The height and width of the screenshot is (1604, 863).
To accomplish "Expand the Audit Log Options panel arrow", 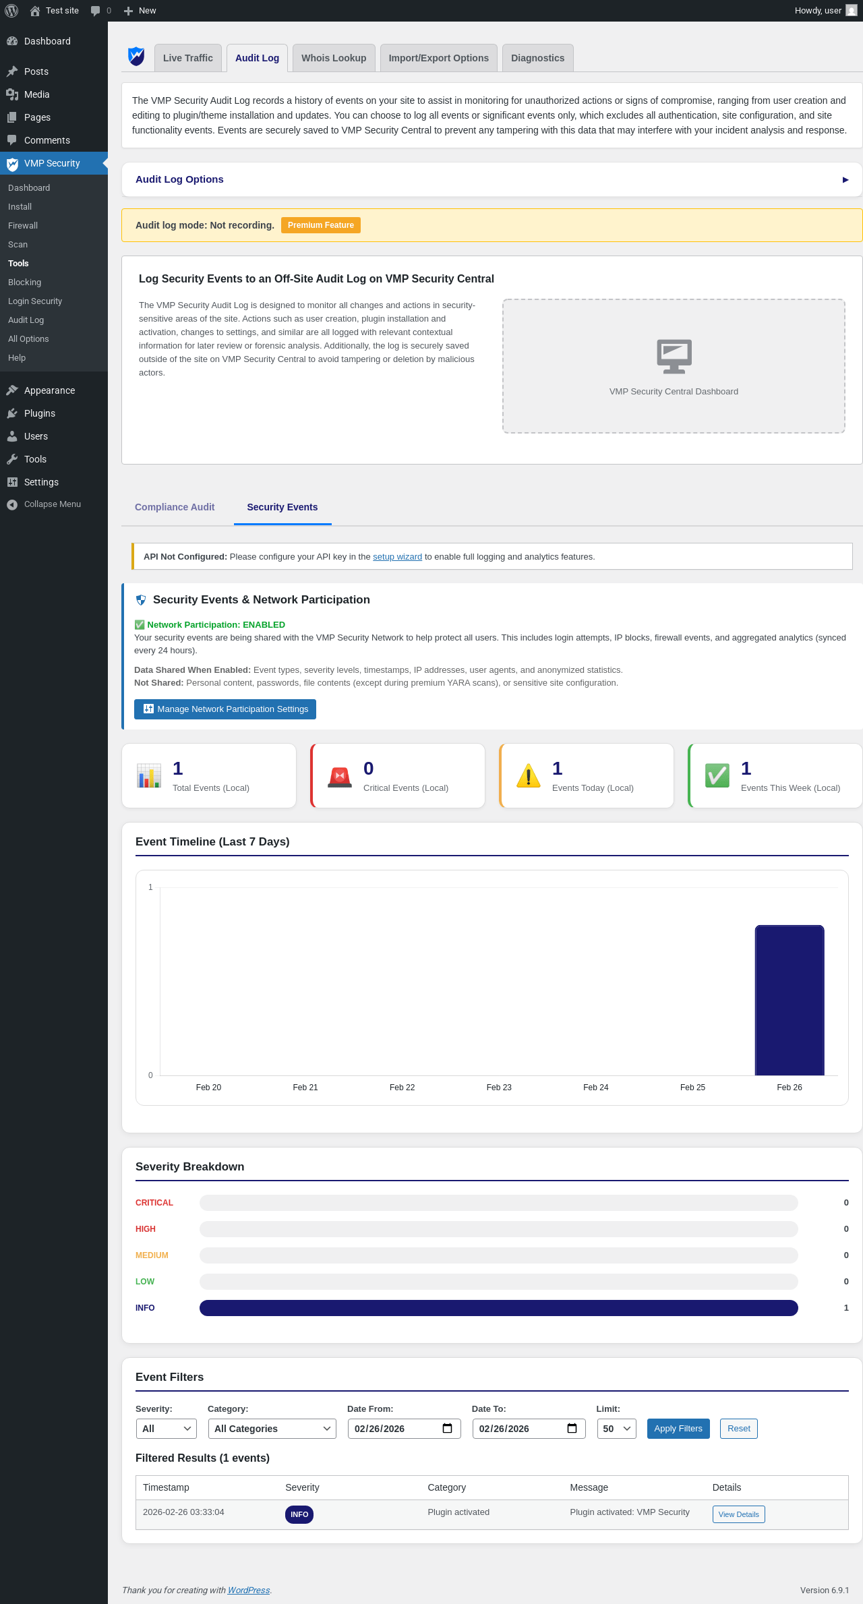I will pyautogui.click(x=845, y=180).
